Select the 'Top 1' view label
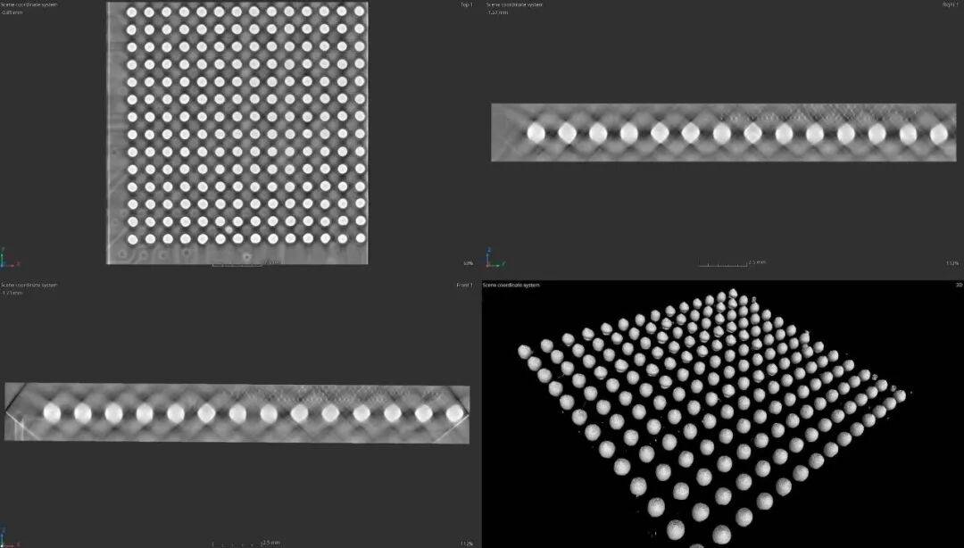This screenshot has height=548, width=964. point(465,4)
